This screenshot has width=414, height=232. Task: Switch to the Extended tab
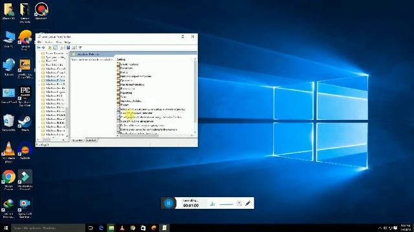[x=78, y=140]
